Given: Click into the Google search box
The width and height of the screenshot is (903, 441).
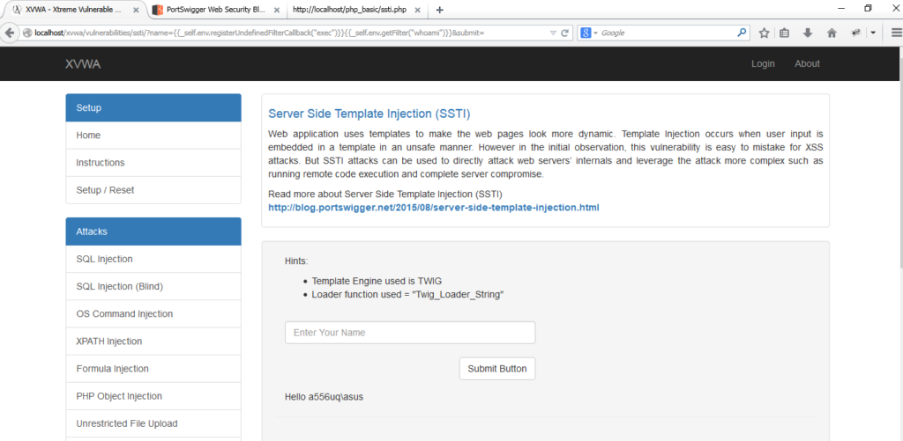Looking at the screenshot, I should [x=668, y=33].
